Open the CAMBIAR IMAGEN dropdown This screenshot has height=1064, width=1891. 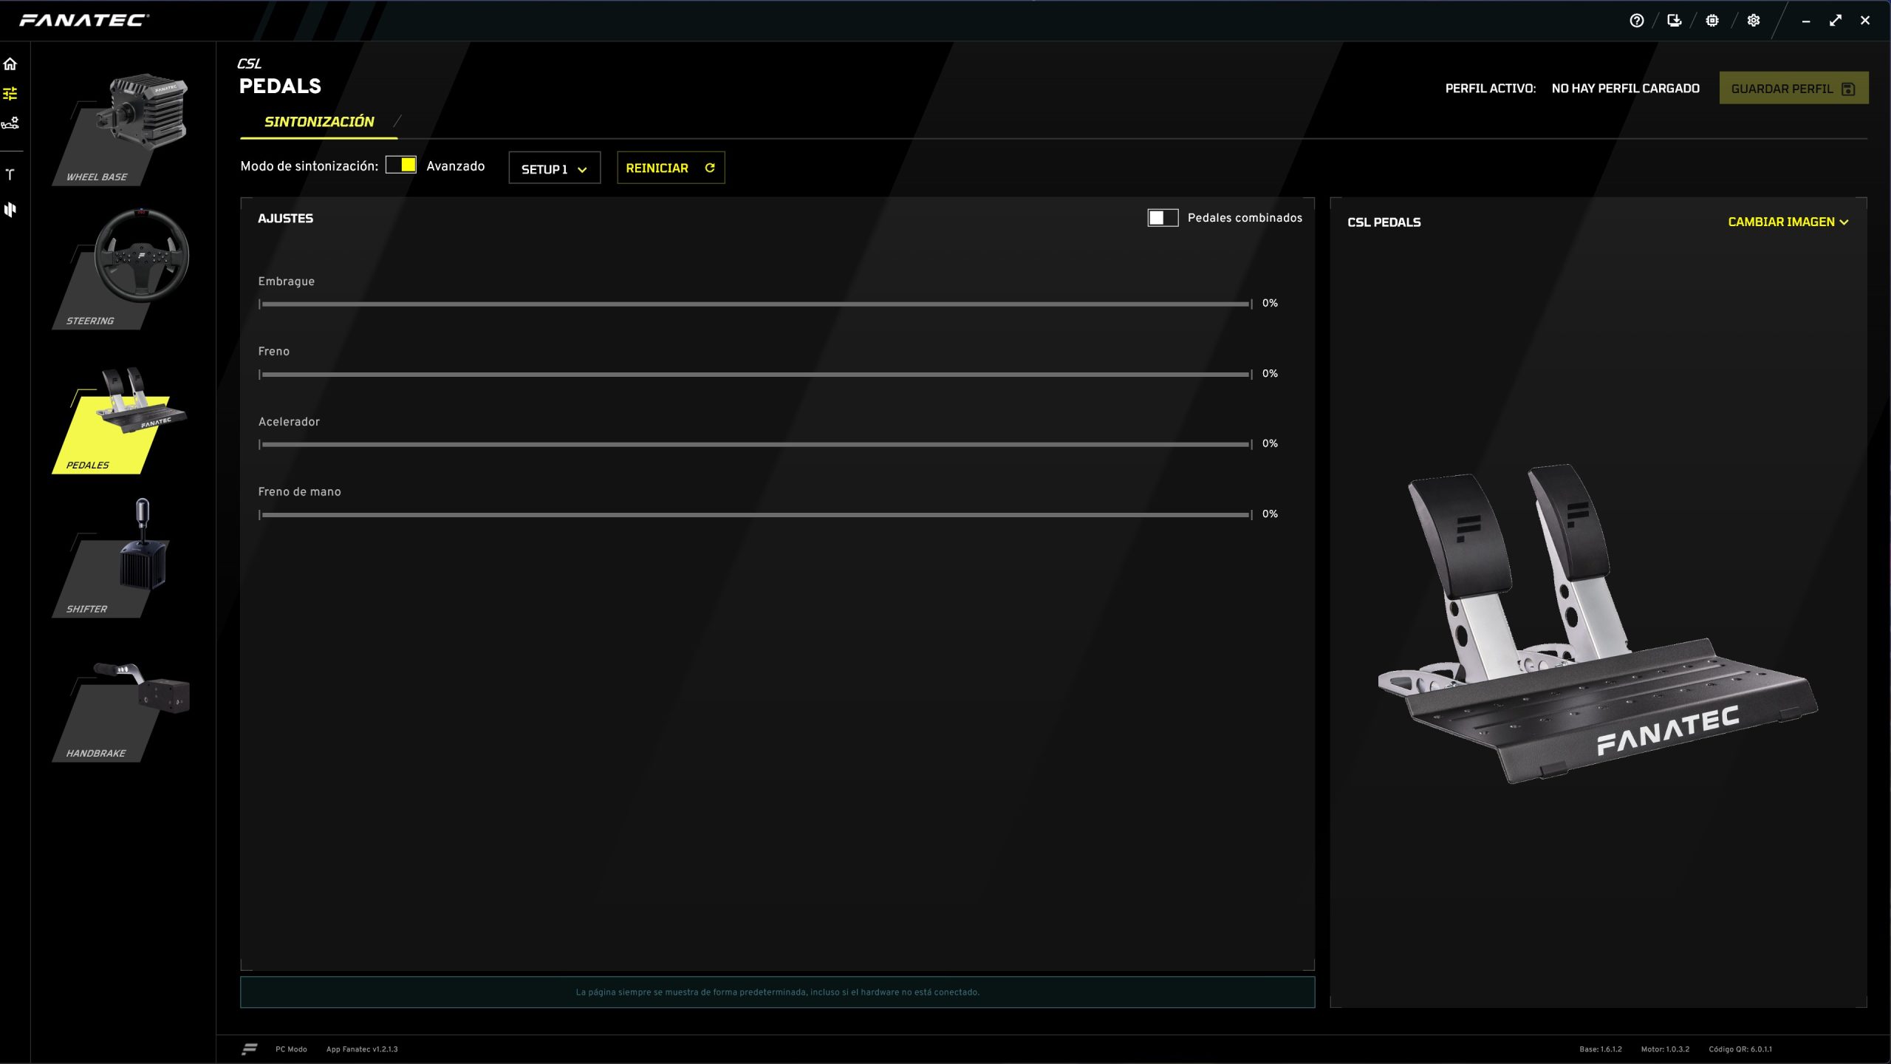(x=1788, y=222)
